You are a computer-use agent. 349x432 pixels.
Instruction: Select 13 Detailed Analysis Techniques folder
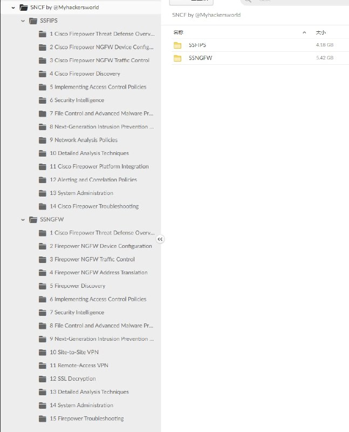coord(89,392)
